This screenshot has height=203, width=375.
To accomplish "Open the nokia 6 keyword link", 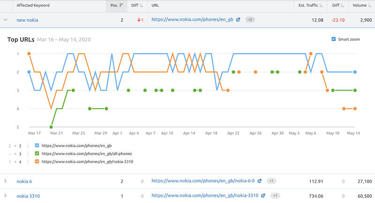I will (x=24, y=181).
